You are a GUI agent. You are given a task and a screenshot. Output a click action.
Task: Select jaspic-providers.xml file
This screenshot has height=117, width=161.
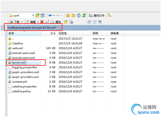pos(25,77)
